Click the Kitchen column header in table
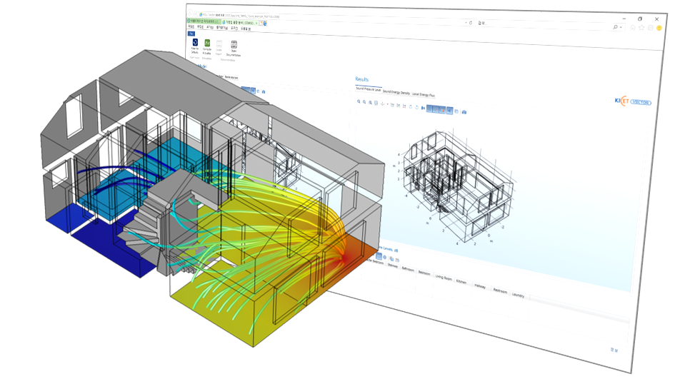Image resolution: width=675 pixels, height=379 pixels. (x=461, y=282)
